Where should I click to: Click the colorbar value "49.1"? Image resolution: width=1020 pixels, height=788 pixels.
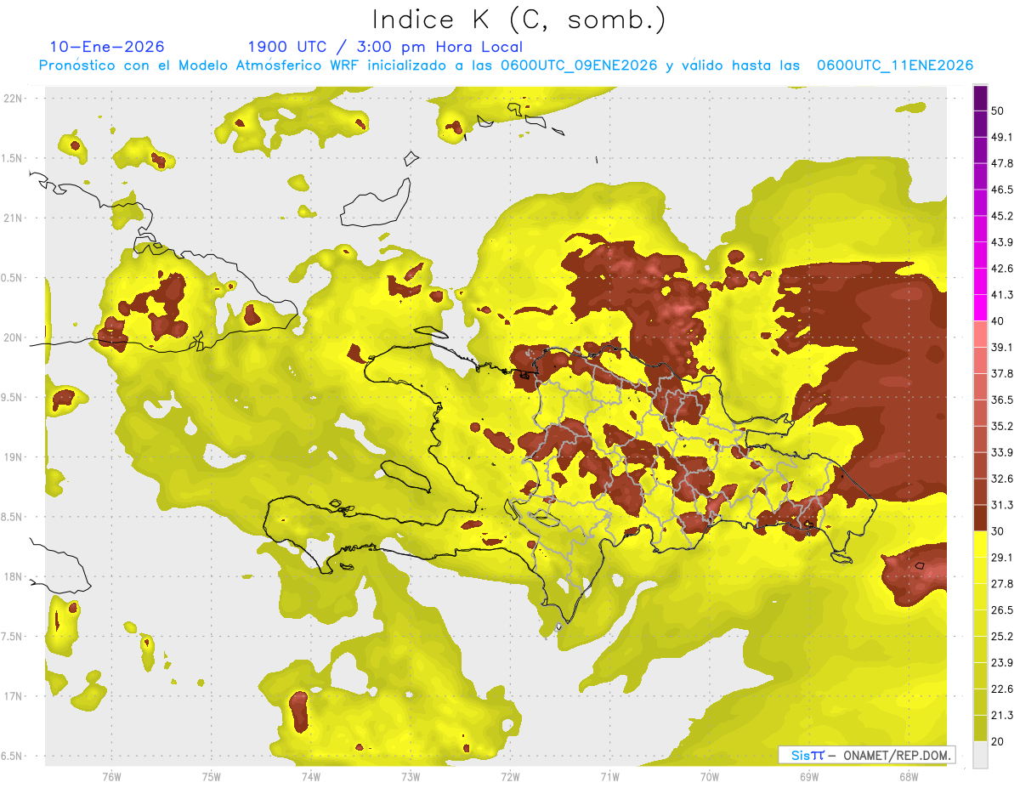point(1002,137)
